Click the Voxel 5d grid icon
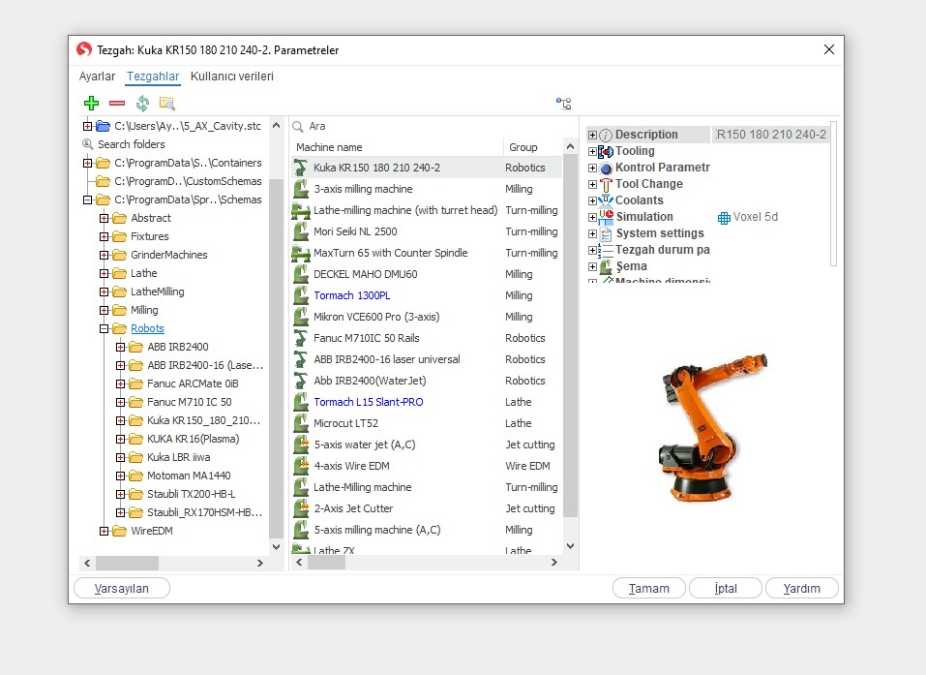The image size is (926, 675). pyautogui.click(x=724, y=218)
